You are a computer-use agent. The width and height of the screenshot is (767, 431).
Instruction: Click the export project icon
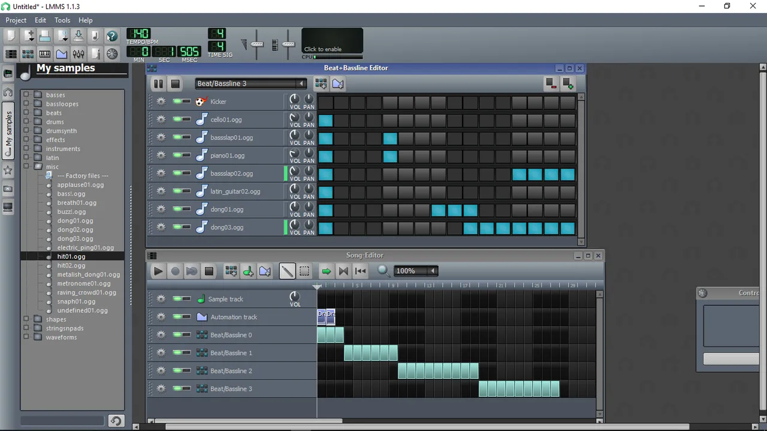78,37
